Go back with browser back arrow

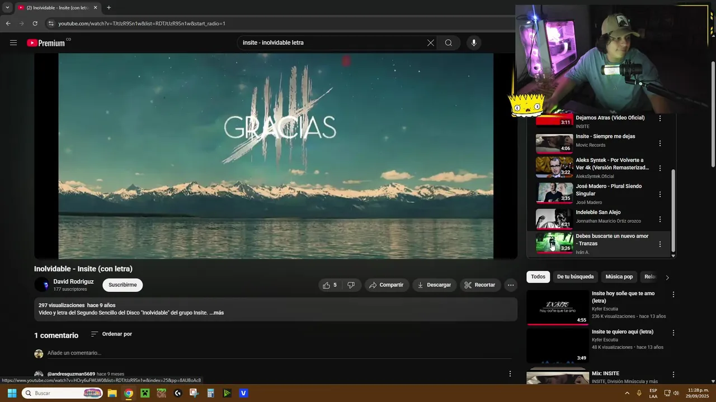pos(8,23)
